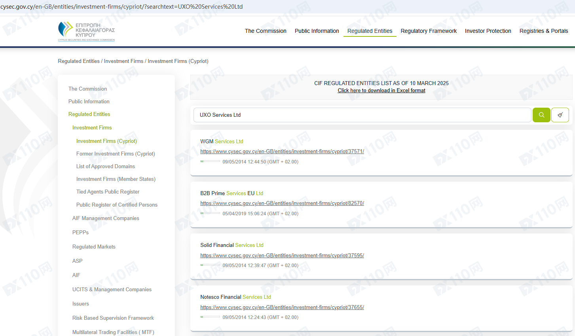Open The Commission top menu
Image resolution: width=575 pixels, height=336 pixels.
click(265, 31)
